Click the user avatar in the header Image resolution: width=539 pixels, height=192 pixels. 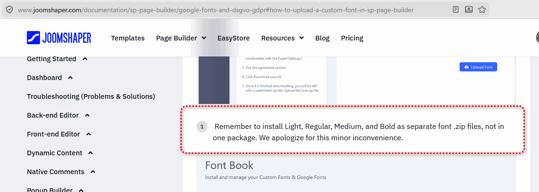point(537,38)
